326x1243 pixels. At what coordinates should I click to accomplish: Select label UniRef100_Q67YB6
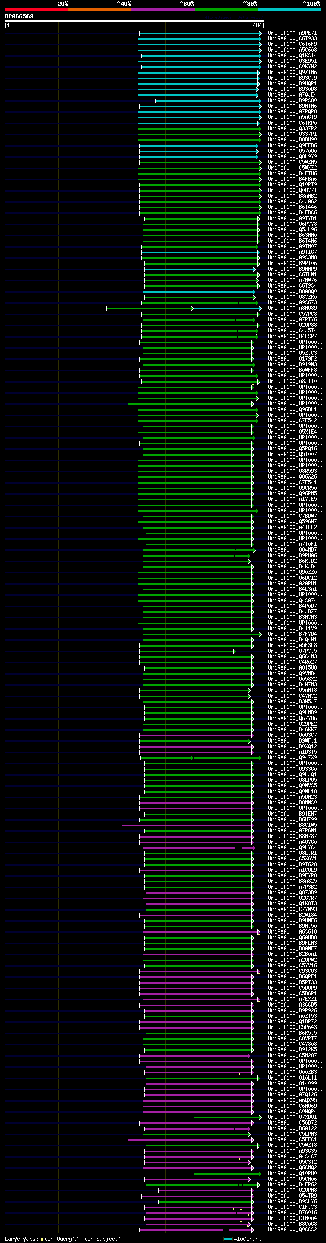(x=292, y=718)
